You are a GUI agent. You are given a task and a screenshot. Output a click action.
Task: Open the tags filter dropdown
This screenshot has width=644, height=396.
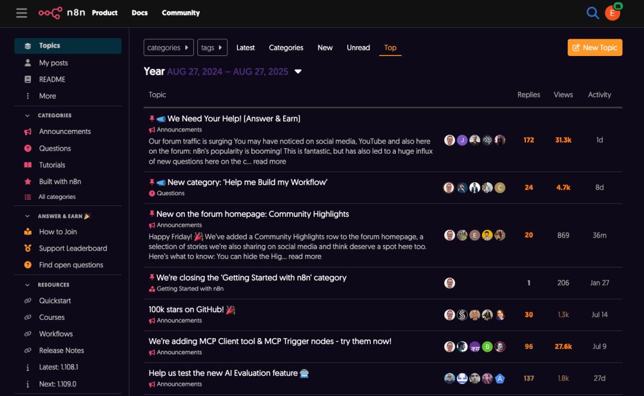(212, 48)
